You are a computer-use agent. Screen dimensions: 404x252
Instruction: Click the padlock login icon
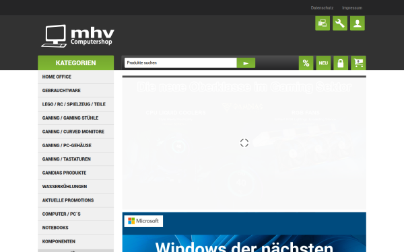(341, 63)
